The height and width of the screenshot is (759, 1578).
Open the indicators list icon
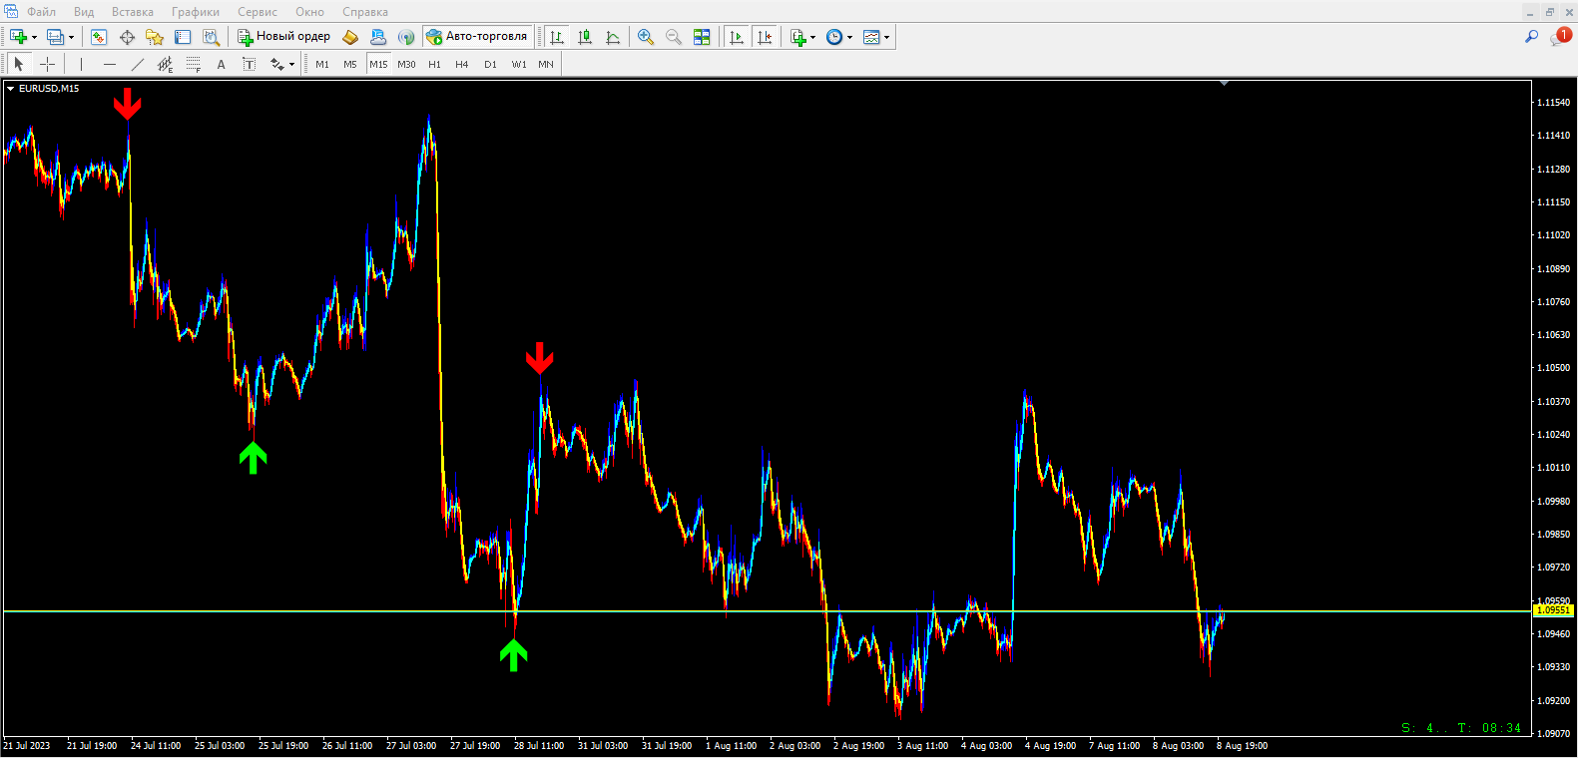(797, 37)
